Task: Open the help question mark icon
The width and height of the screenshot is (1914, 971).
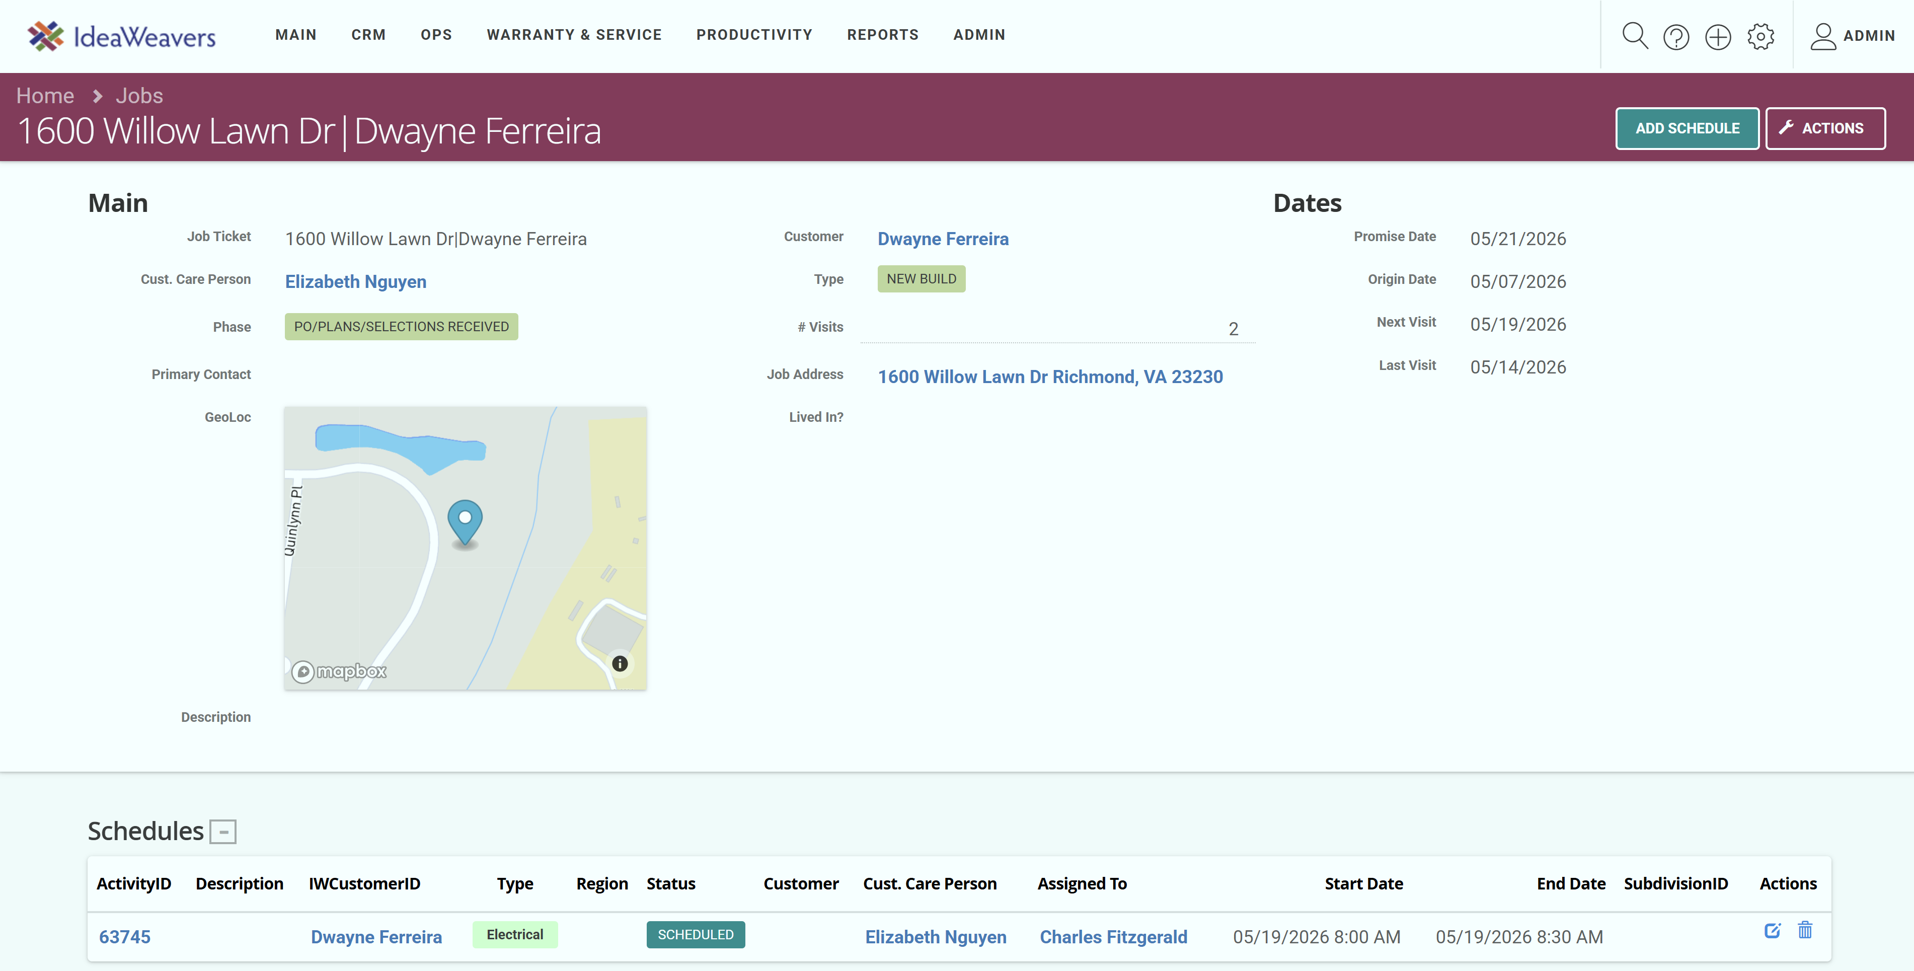Action: [1676, 36]
